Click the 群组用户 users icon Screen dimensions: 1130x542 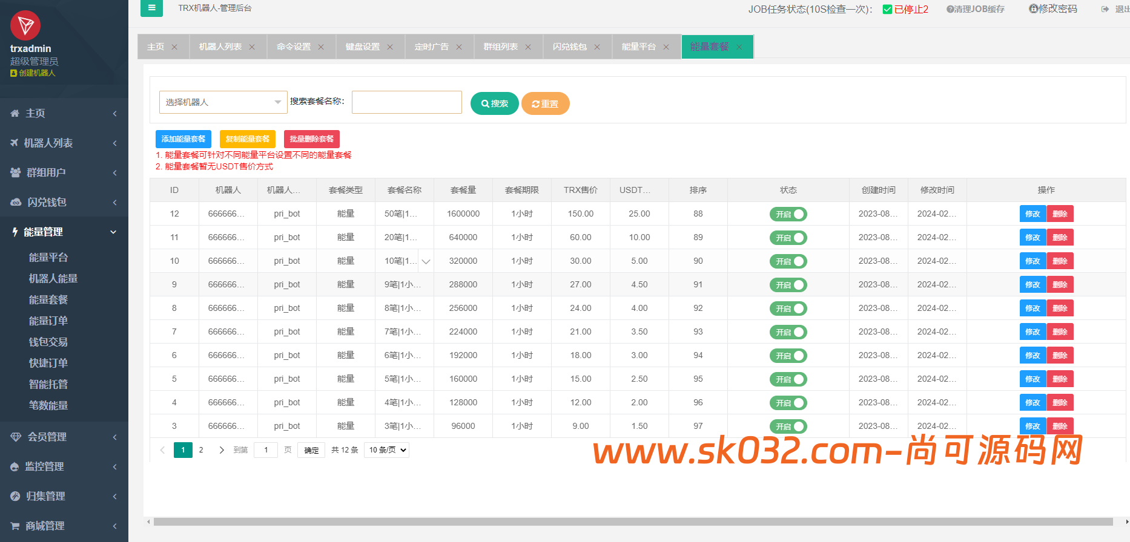pyautogui.click(x=16, y=172)
